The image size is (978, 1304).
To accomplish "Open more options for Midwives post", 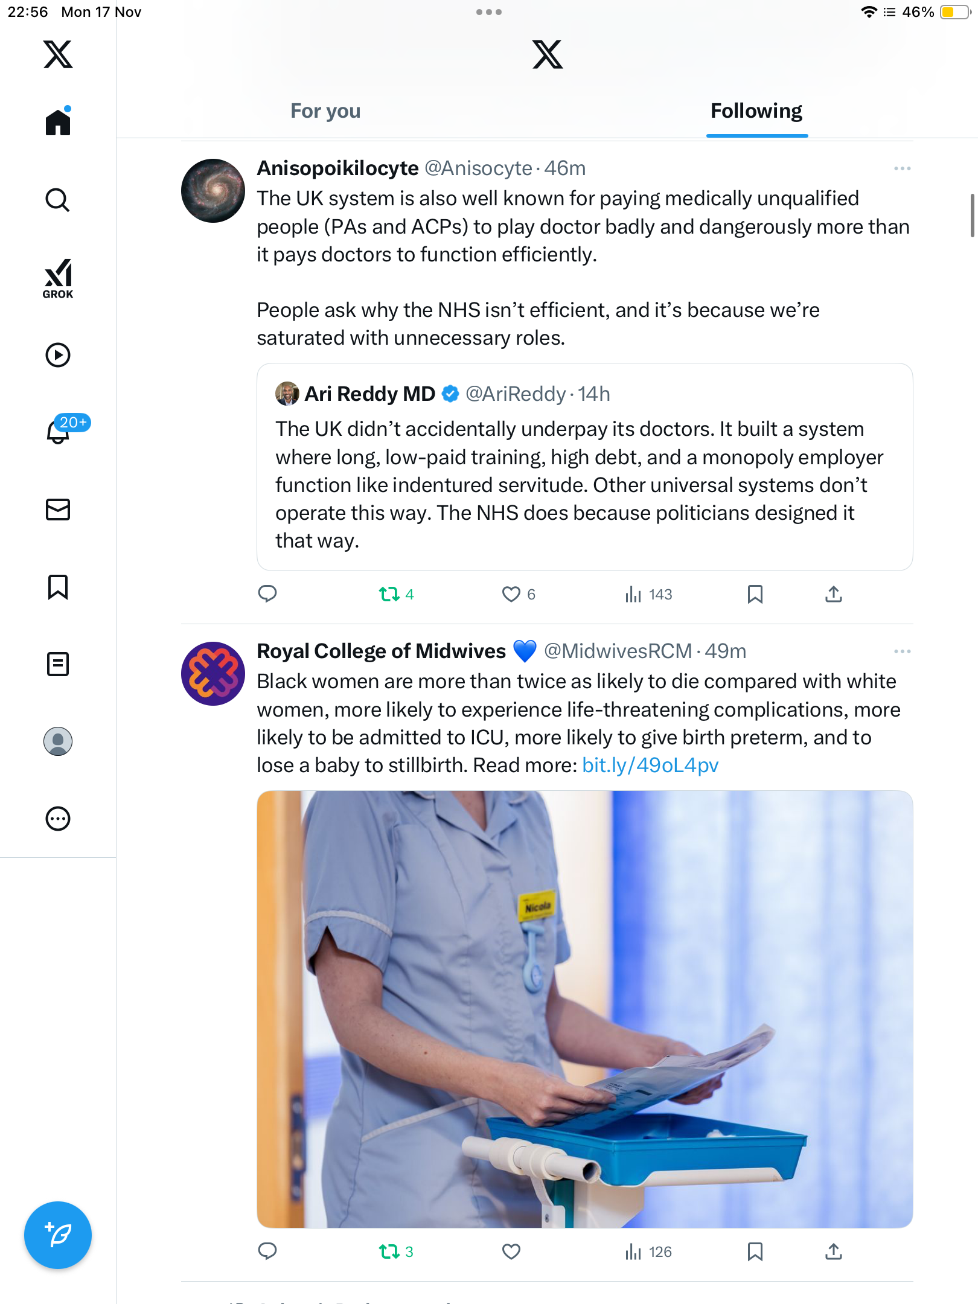I will [x=902, y=651].
